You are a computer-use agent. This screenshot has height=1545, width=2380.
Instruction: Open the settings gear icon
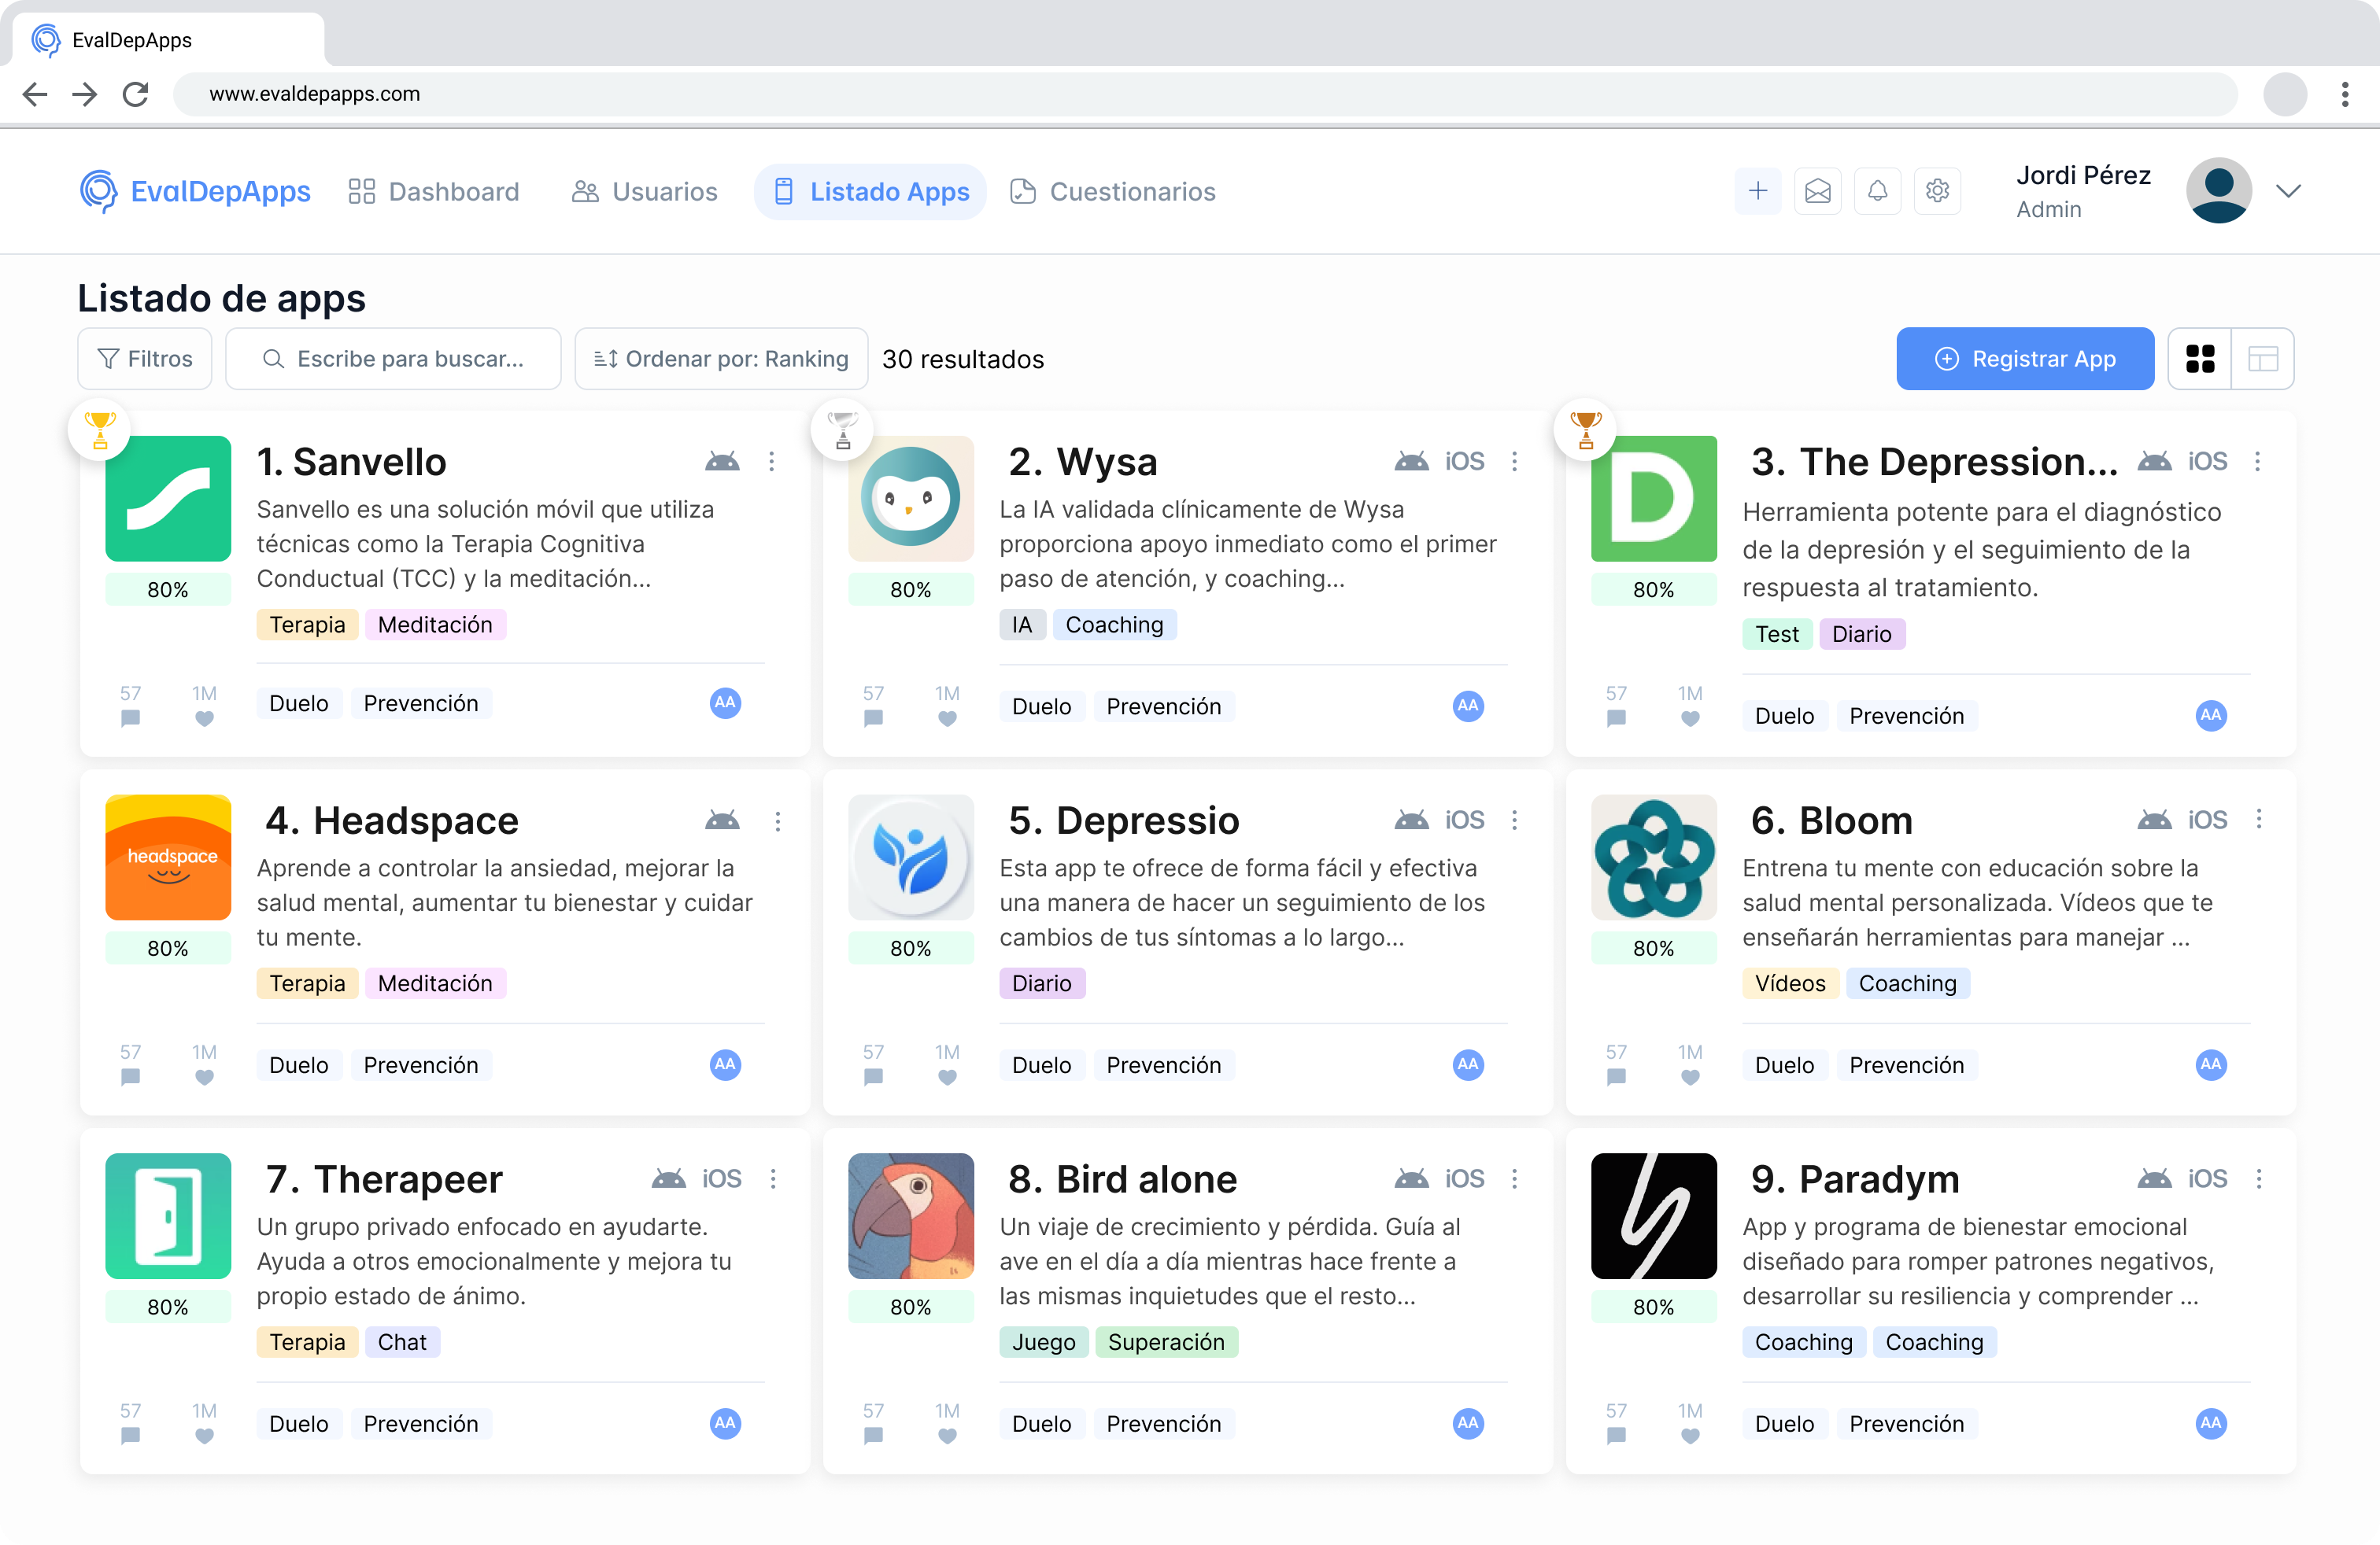tap(1937, 191)
